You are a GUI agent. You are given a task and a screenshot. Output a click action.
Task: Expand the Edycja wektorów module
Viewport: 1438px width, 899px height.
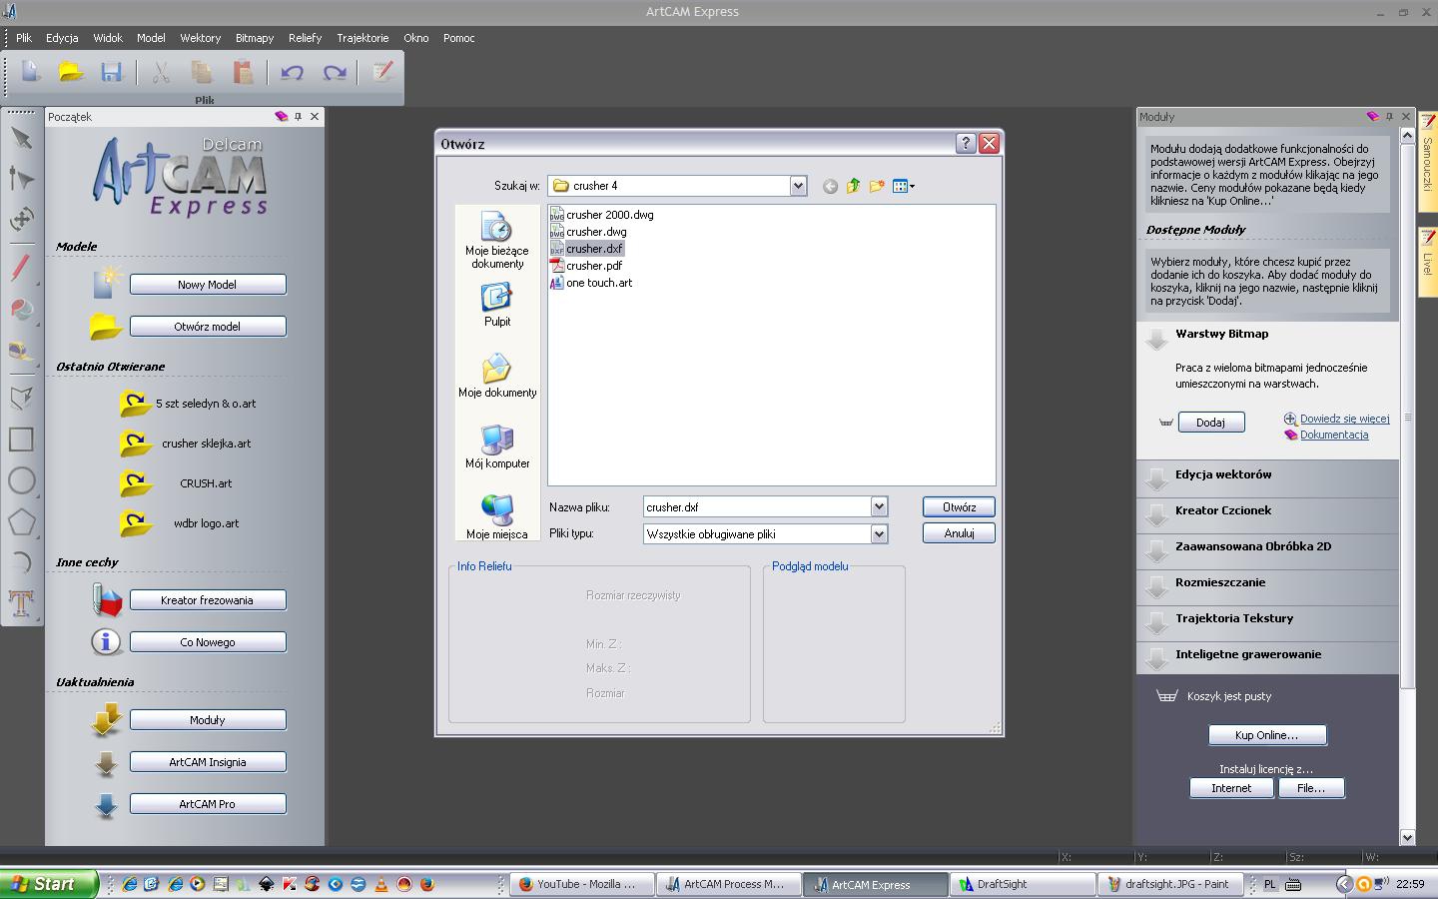click(1268, 478)
